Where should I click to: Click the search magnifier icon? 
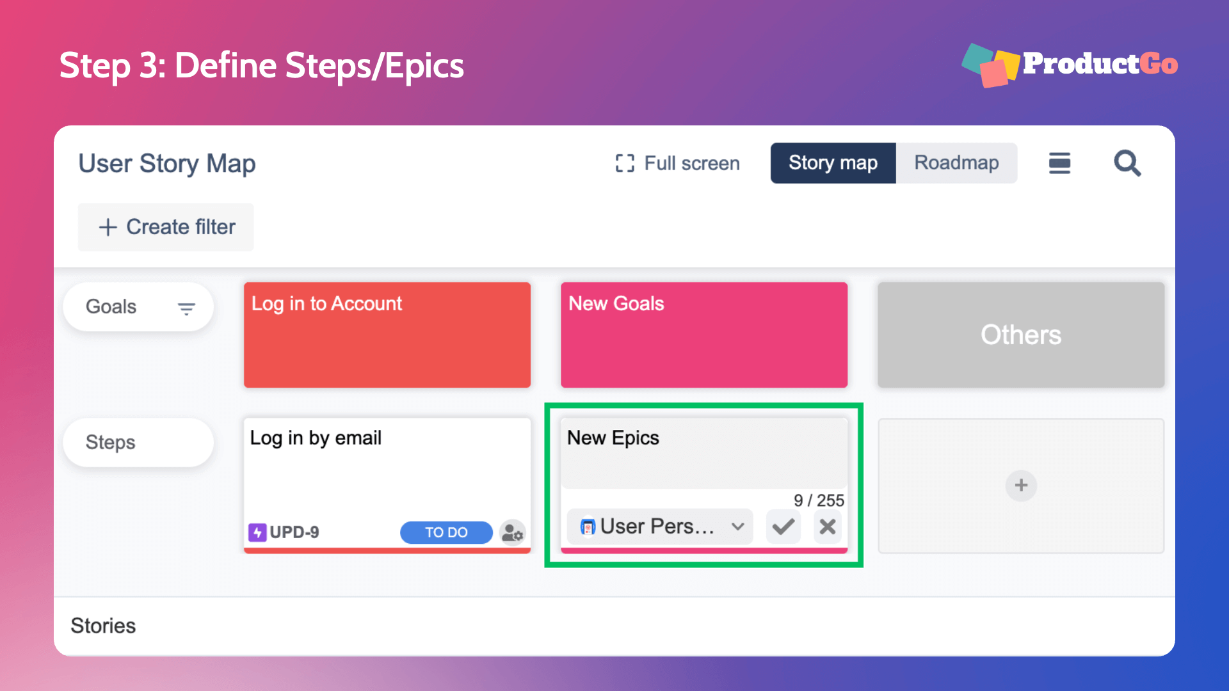[1127, 163]
